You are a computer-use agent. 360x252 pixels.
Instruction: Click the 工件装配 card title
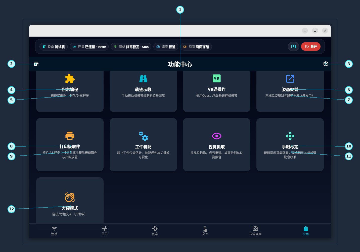[x=143, y=147]
